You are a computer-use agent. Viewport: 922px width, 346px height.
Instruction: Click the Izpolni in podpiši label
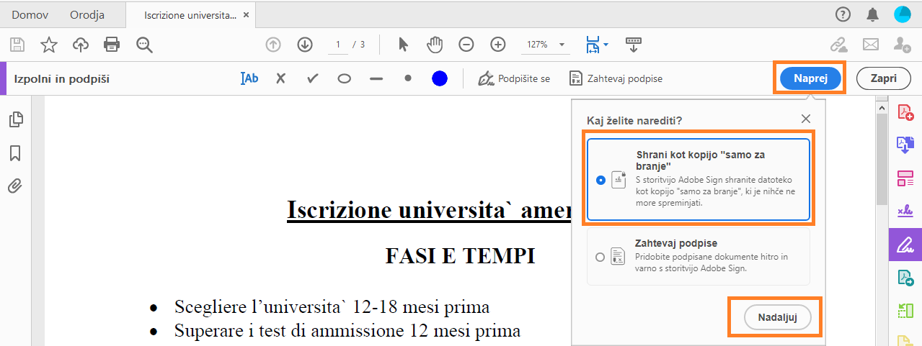[62, 79]
